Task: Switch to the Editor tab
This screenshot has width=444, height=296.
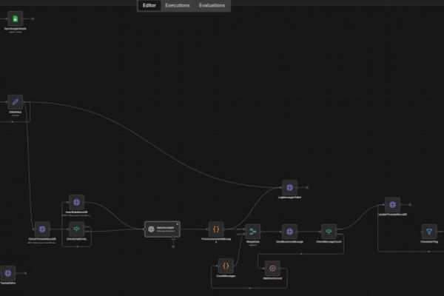Action: tap(149, 5)
